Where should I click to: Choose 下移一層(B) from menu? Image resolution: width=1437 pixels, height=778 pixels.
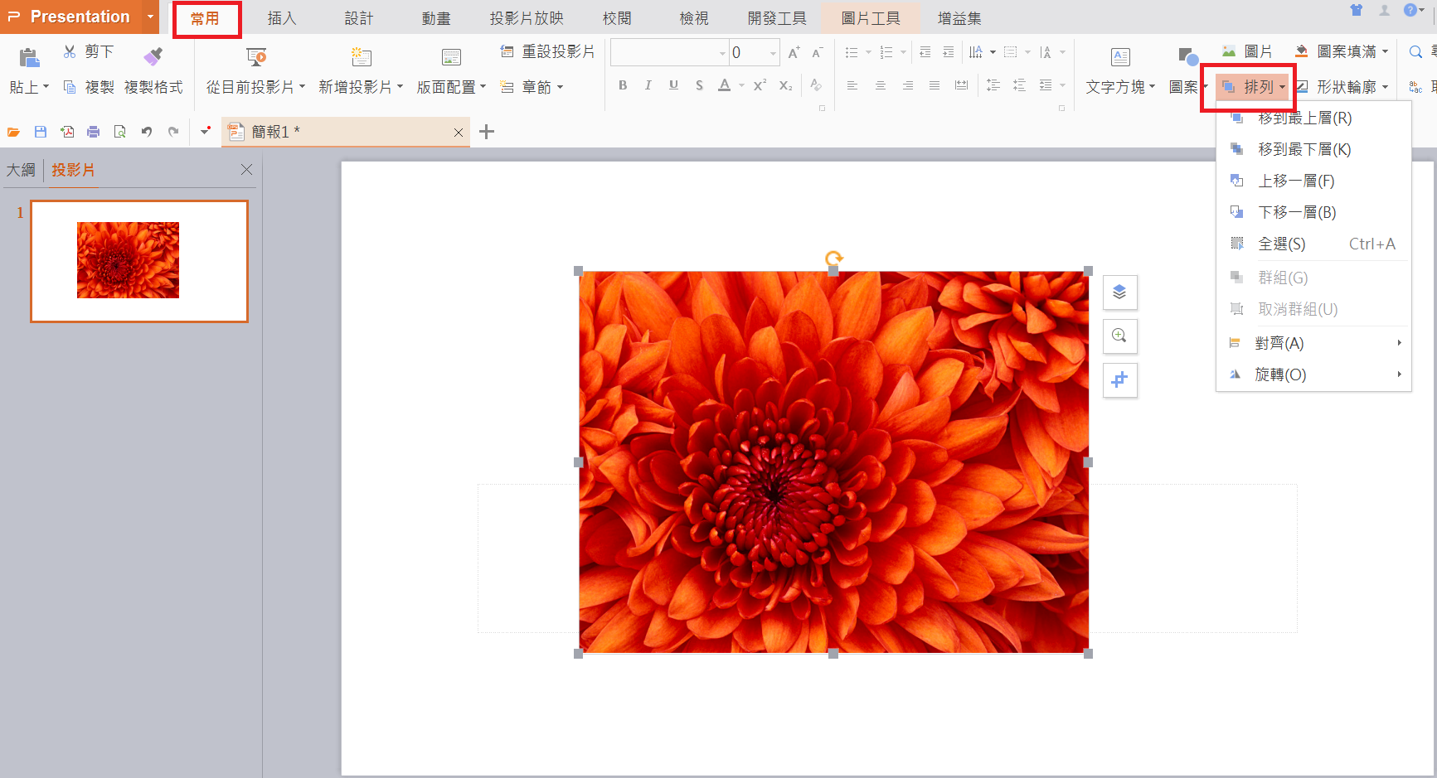pyautogui.click(x=1314, y=212)
